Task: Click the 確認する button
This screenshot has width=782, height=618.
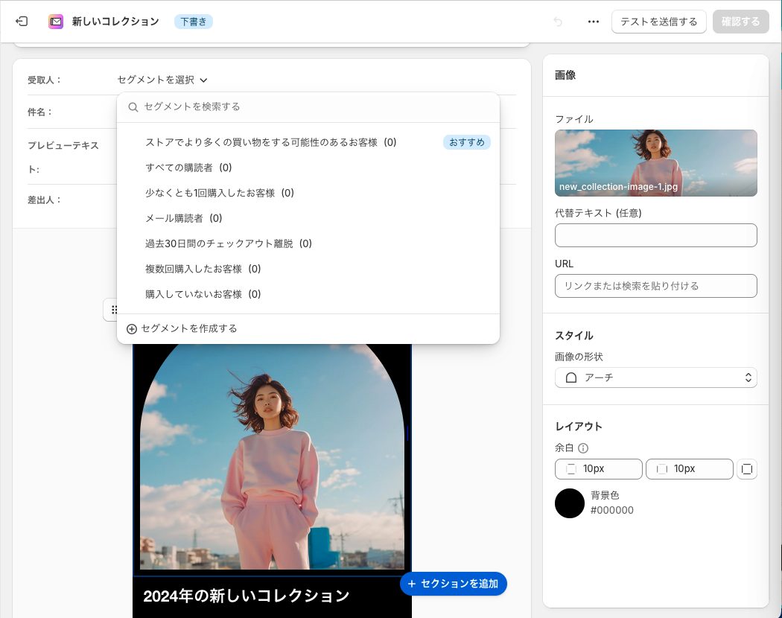Action: tap(740, 22)
